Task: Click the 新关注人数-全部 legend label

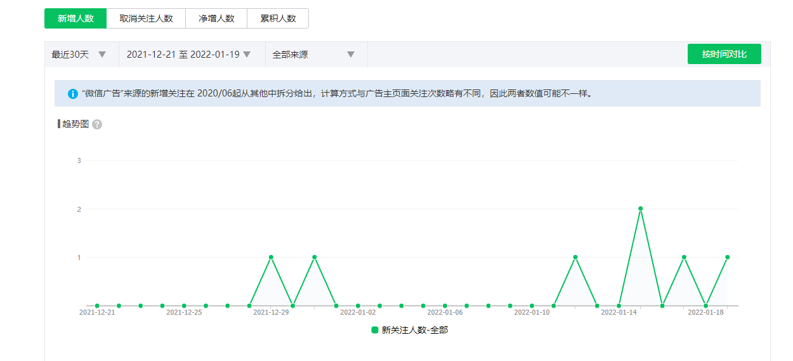Action: tap(414, 330)
